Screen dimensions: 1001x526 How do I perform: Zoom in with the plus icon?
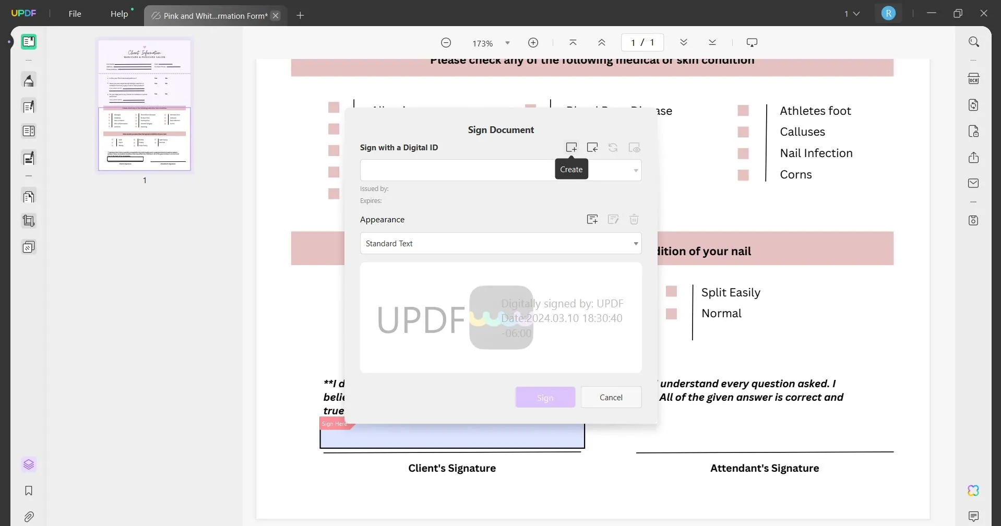point(533,43)
